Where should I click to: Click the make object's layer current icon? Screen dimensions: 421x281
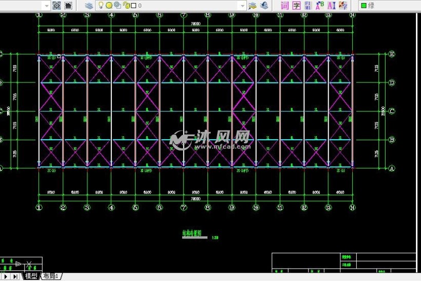pos(252,6)
